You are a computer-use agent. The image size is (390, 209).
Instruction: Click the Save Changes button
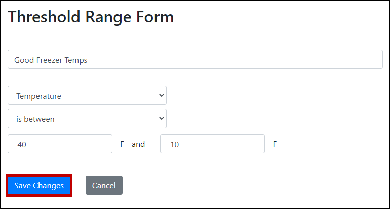(39, 186)
